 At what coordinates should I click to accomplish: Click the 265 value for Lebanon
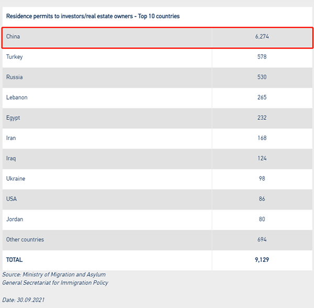coord(262,97)
